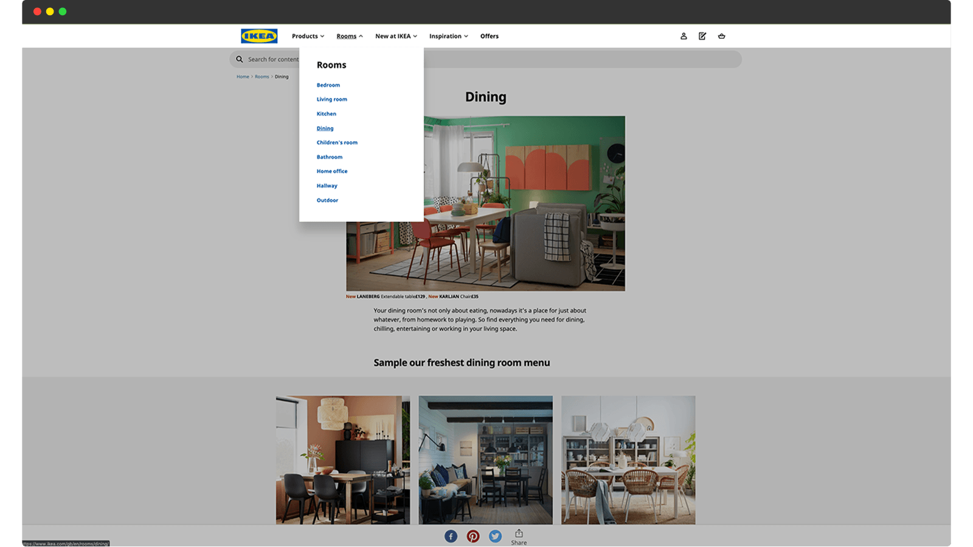973x547 pixels.
Task: Select Hallway from the Rooms menu
Action: point(327,185)
